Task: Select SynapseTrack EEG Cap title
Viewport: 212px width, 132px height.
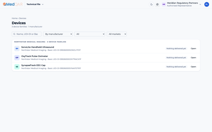Action: 33,65
